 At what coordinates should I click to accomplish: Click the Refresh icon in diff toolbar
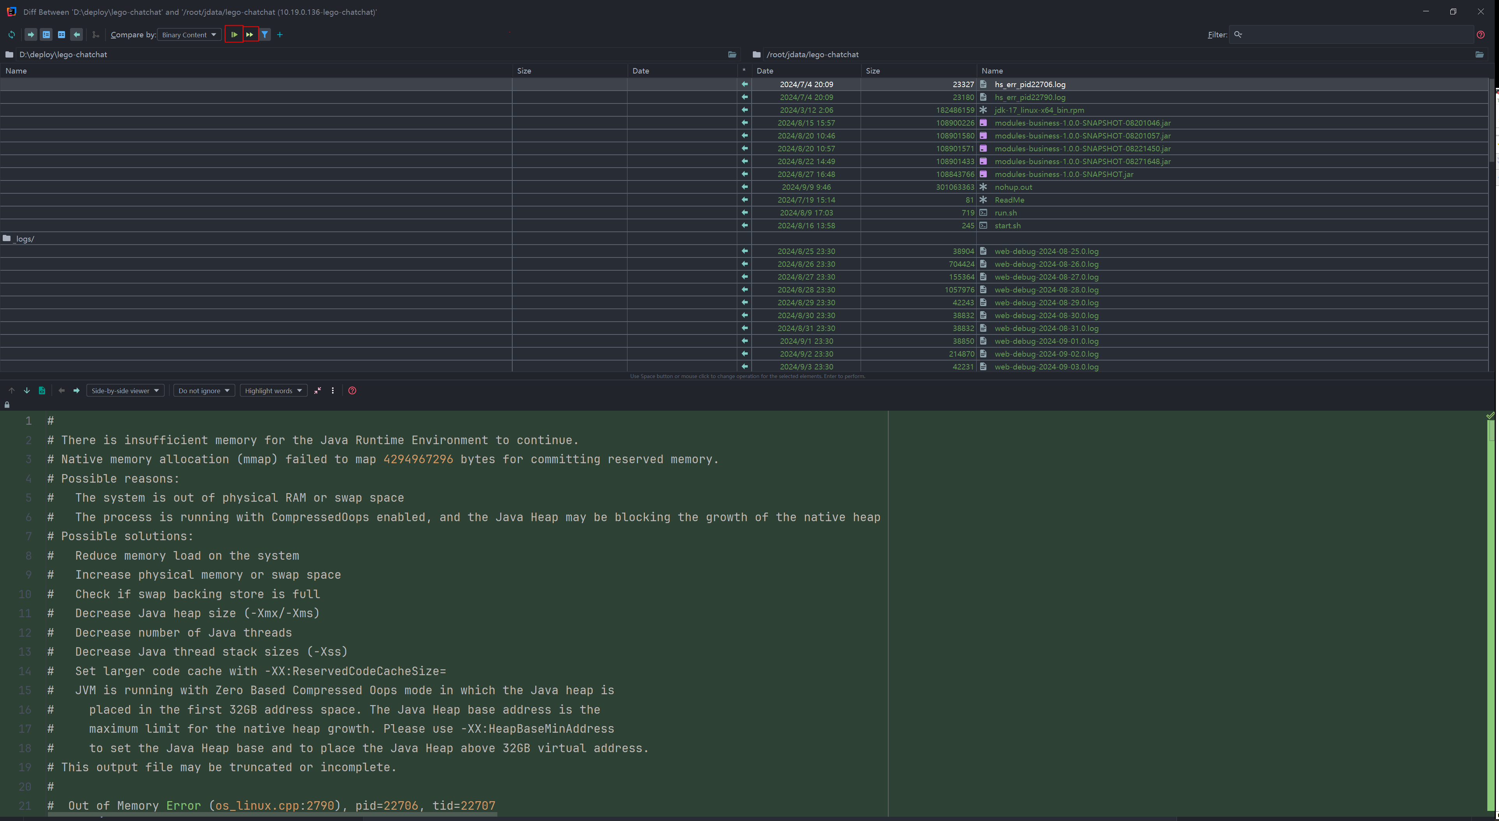12,35
